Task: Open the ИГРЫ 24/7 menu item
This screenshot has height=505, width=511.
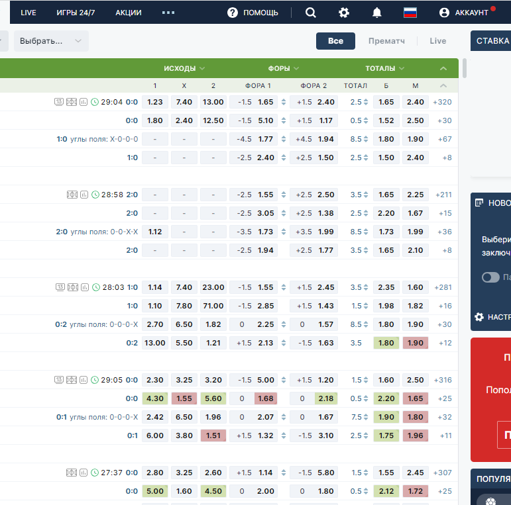Action: (x=76, y=13)
